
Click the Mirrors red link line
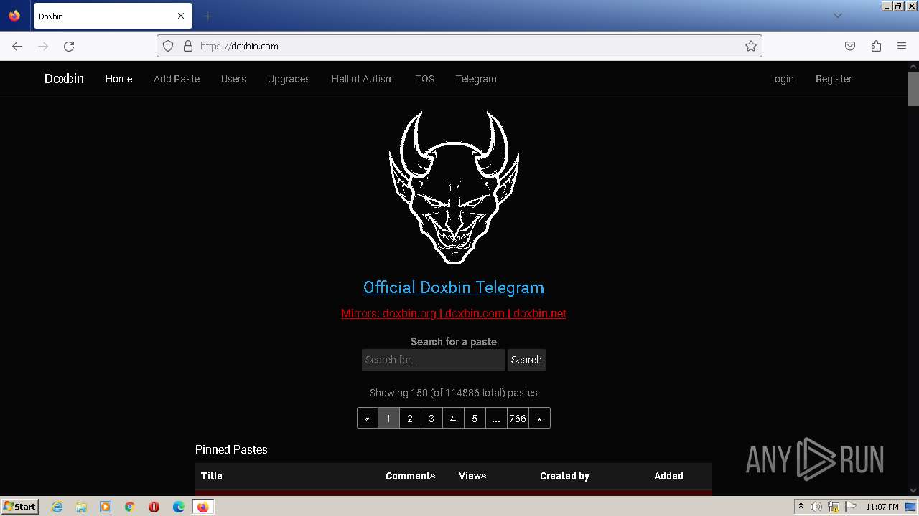click(x=454, y=313)
